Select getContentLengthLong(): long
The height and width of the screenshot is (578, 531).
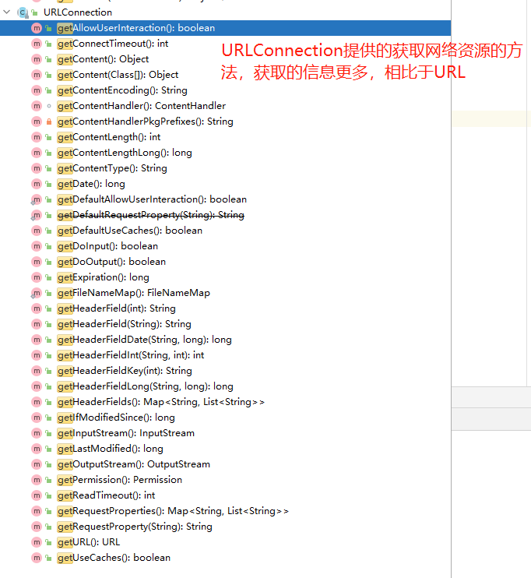pyautogui.click(x=125, y=153)
